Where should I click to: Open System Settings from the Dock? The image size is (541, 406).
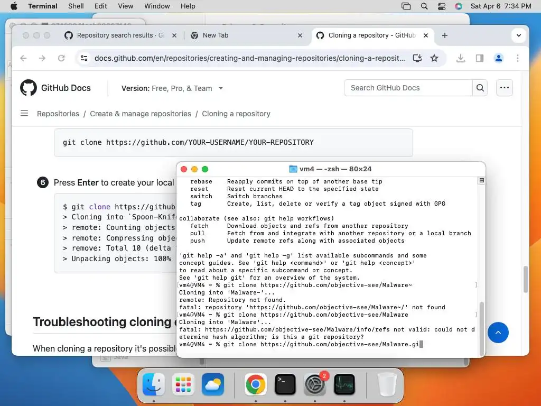(315, 384)
